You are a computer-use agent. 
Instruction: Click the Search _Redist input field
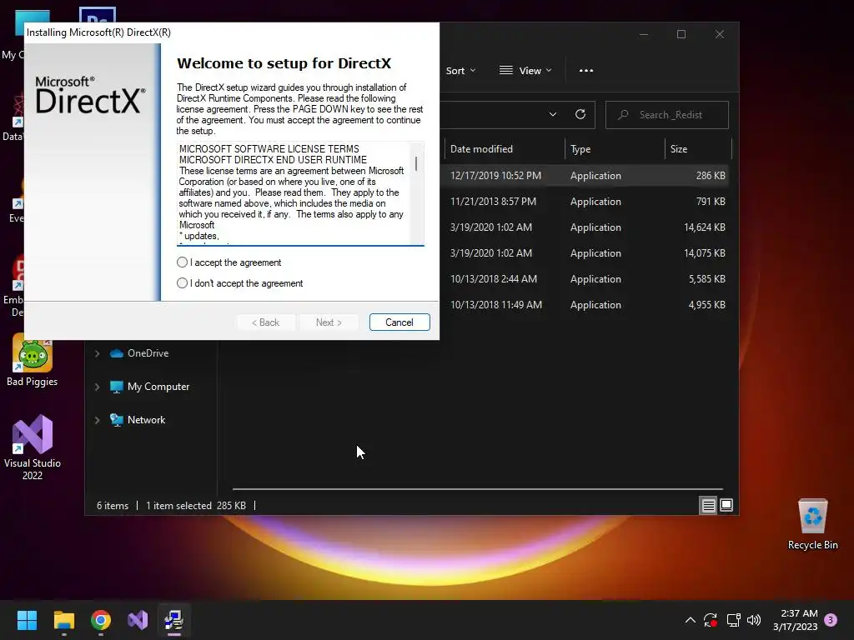tap(667, 115)
